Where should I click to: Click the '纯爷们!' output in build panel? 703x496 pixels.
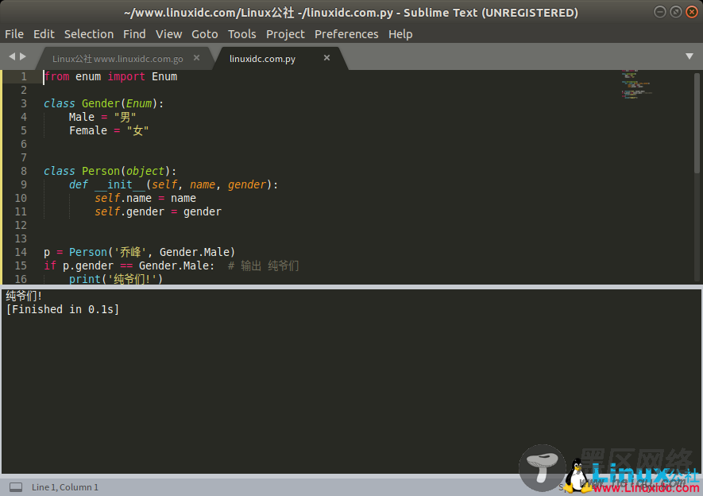point(24,296)
